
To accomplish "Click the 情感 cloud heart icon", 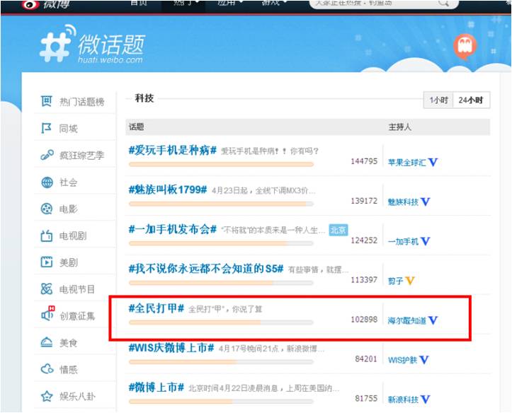I will (x=47, y=369).
